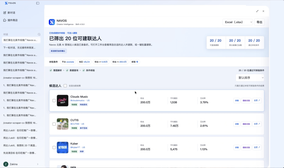This screenshot has width=284, height=168.
Task: Open Cloudx Music channel thumbnail
Action: click(x=63, y=101)
